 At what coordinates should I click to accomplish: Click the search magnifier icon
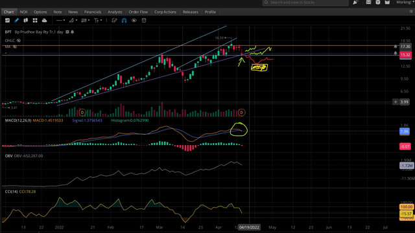click(266, 3)
